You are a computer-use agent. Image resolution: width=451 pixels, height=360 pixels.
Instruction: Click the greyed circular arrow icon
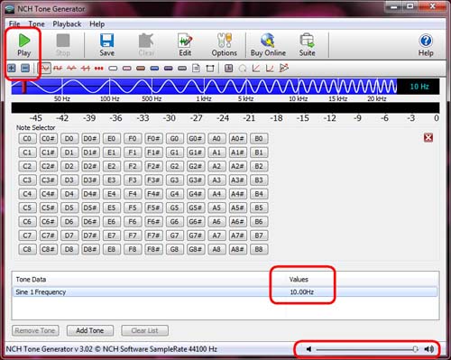(x=243, y=69)
